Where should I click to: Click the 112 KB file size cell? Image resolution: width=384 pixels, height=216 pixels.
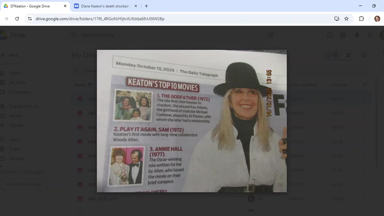click(x=337, y=170)
